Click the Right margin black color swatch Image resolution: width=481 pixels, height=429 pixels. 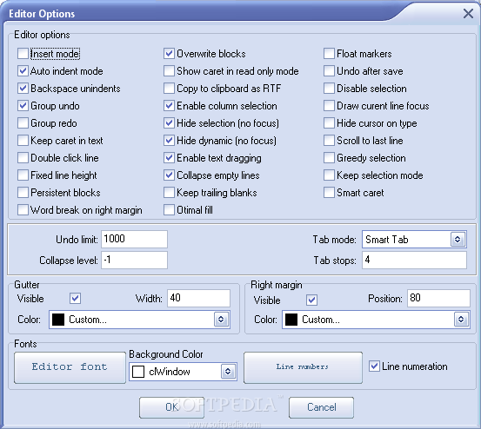291,320
